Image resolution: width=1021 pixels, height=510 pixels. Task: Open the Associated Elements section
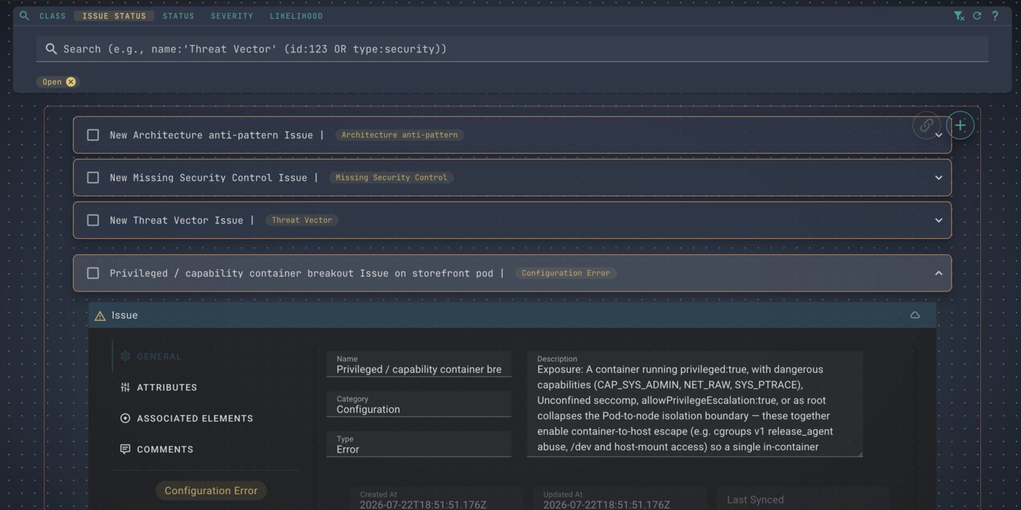tap(195, 418)
